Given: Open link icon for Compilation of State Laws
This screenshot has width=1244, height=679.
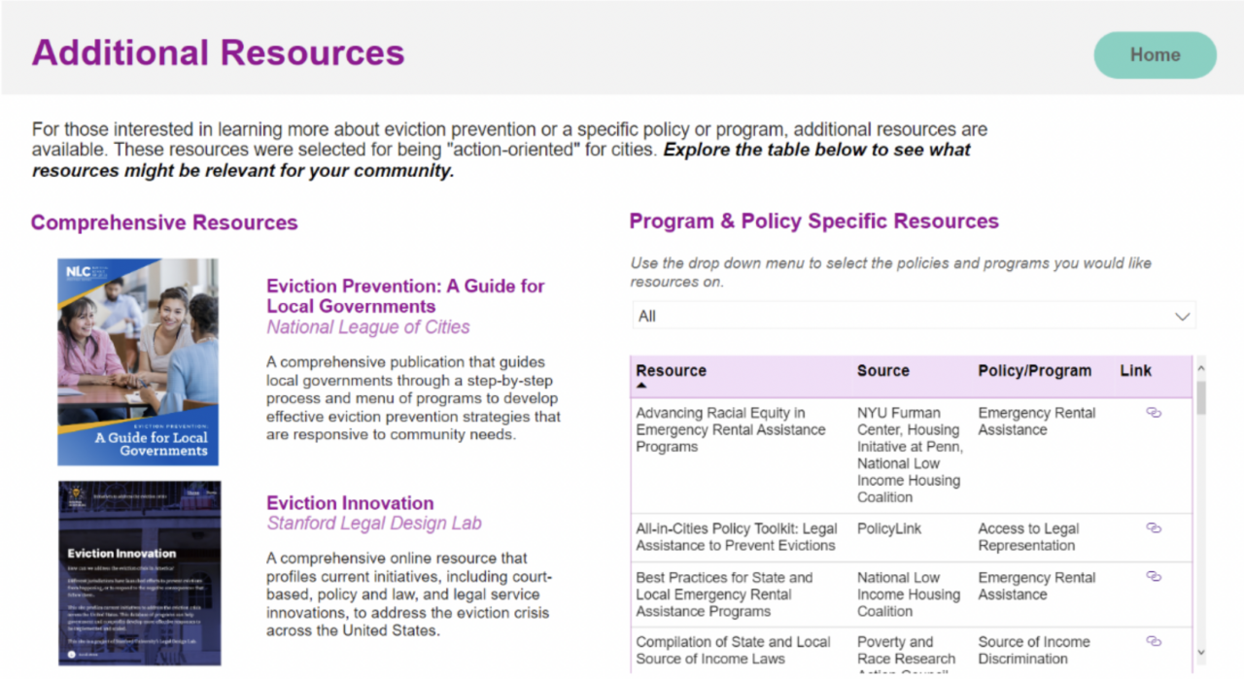Looking at the screenshot, I should (x=1154, y=642).
